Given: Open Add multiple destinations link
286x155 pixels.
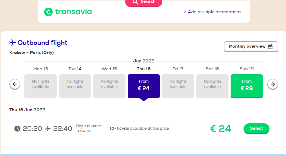Looking at the screenshot, I should [214, 12].
